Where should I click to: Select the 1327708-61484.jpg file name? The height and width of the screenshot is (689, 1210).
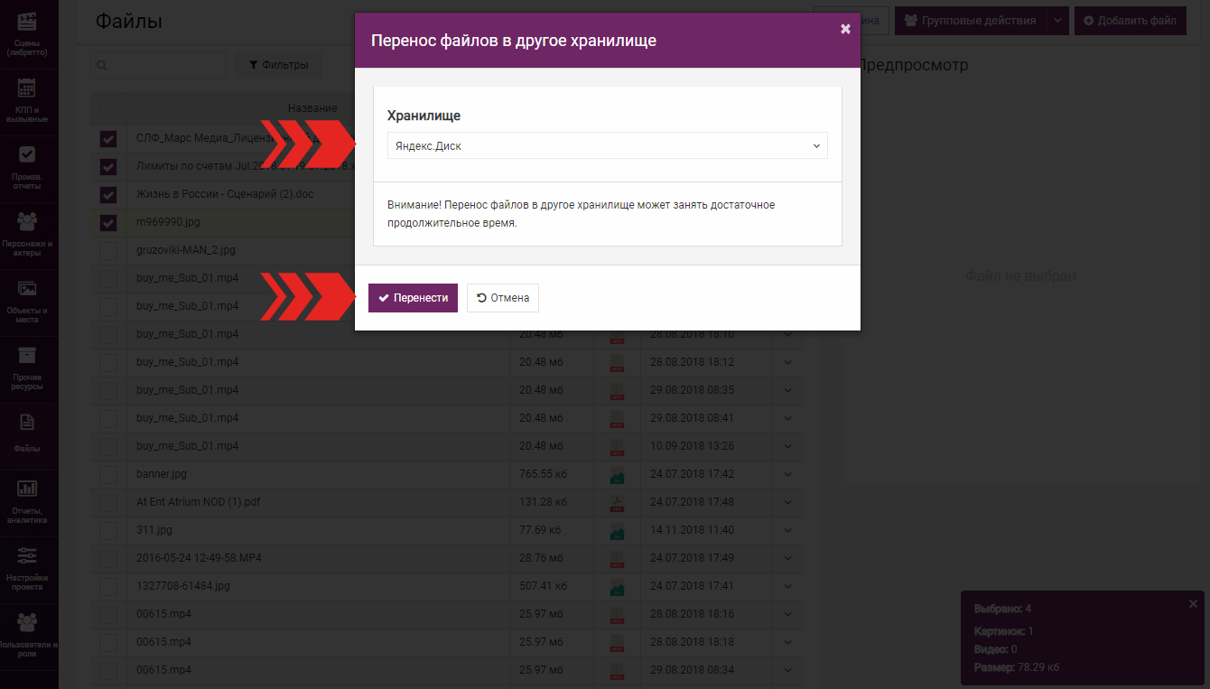183,586
